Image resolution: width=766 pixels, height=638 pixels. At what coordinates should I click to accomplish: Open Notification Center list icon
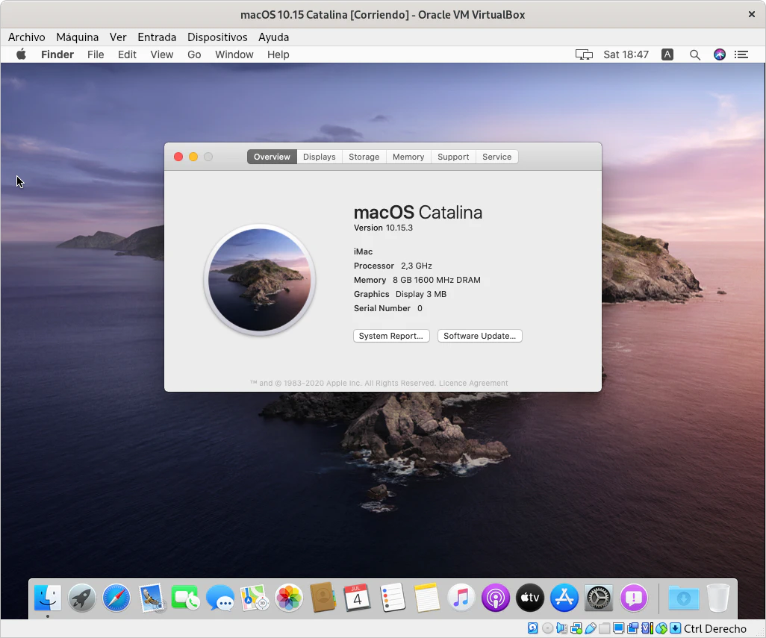[741, 54]
